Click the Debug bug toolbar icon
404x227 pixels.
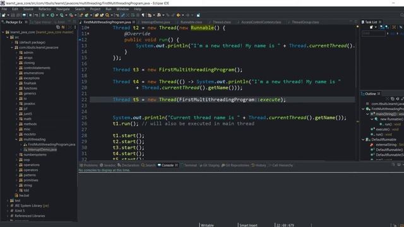pyautogui.click(x=43, y=15)
